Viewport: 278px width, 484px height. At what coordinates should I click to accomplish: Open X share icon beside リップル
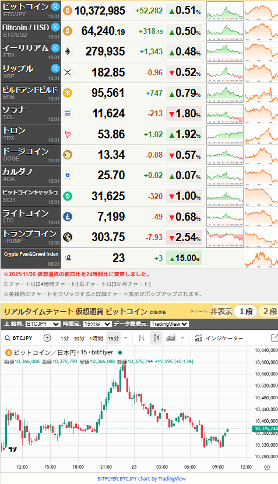click(x=55, y=68)
